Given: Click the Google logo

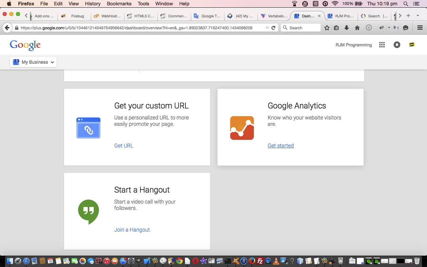Looking at the screenshot, I should [x=25, y=45].
